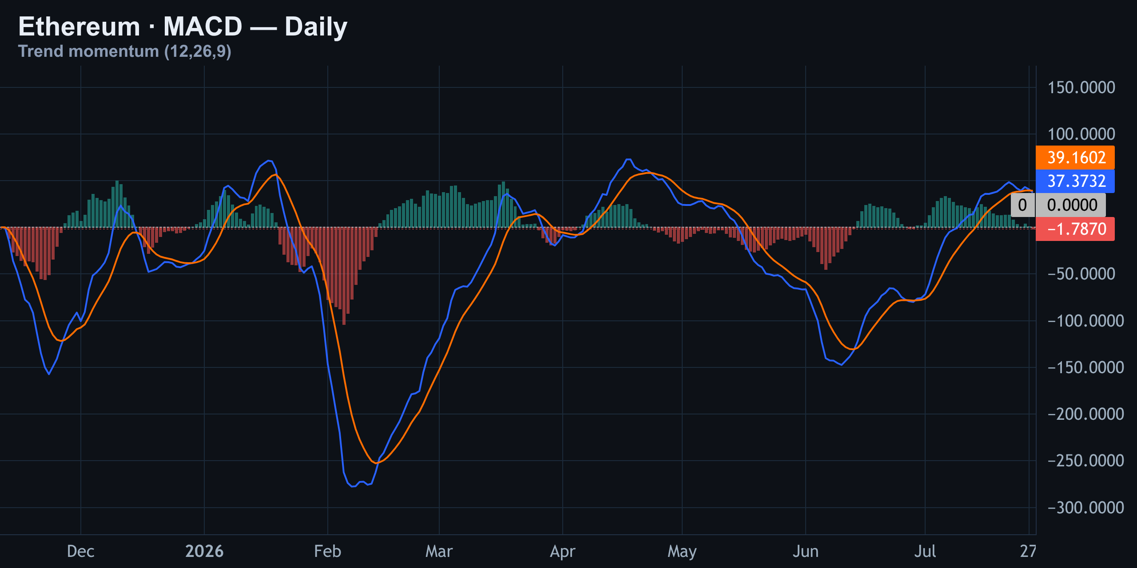This screenshot has height=568, width=1137.
Task: Click the 2026 label on time axis
Action: pyautogui.click(x=204, y=552)
